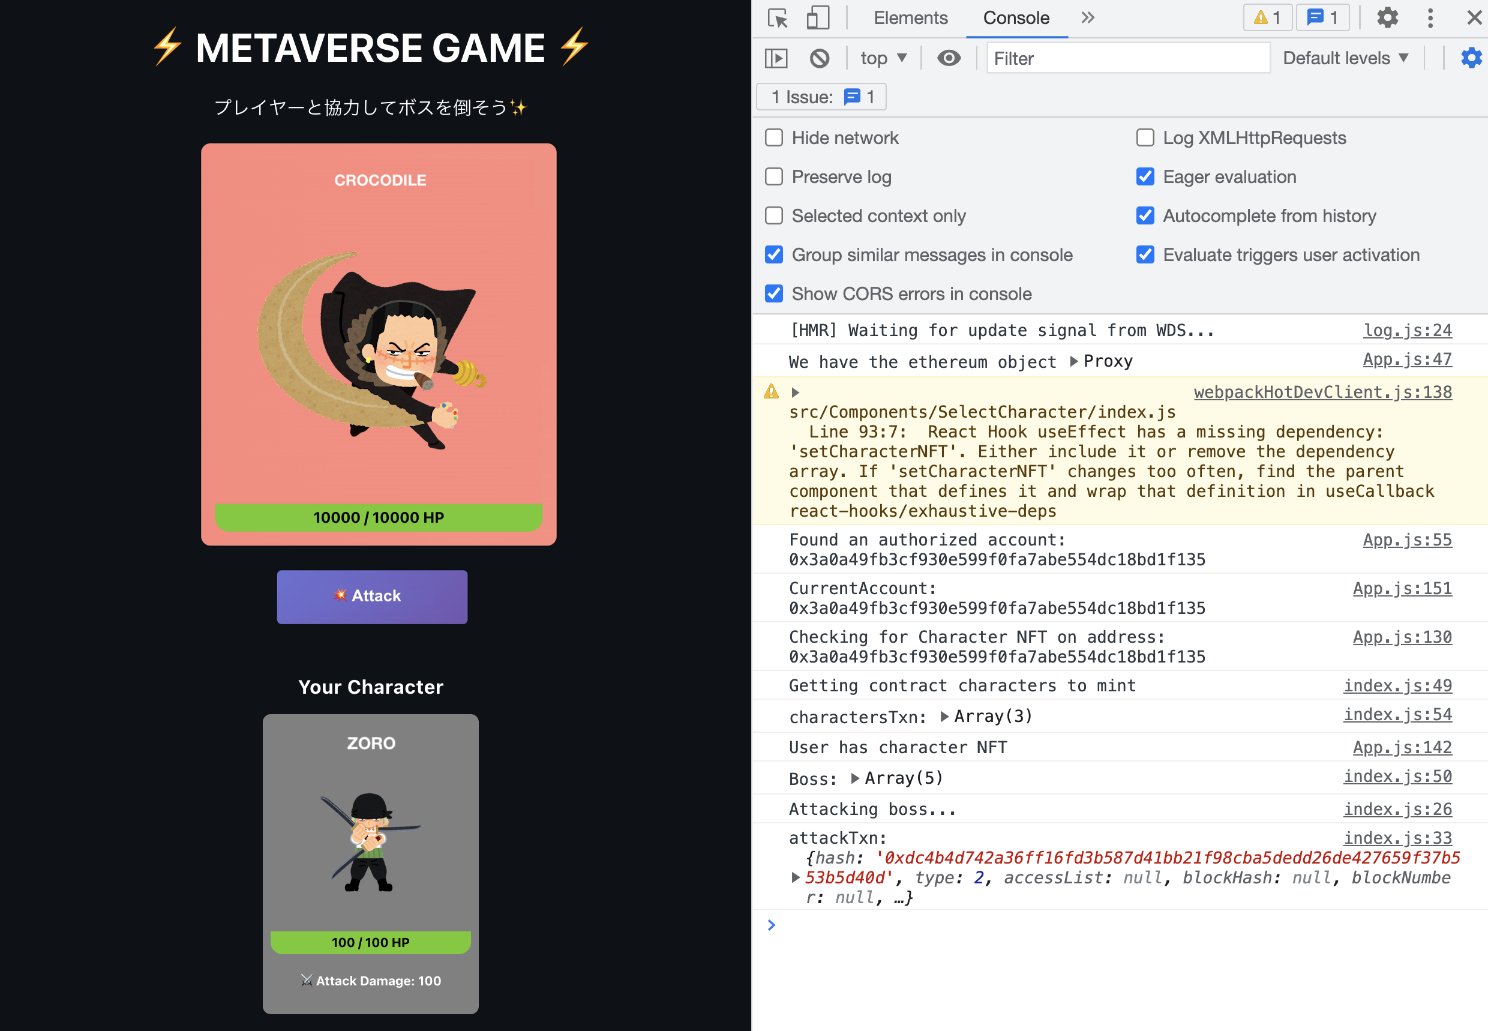Enable Preserve log
Image resolution: width=1488 pixels, height=1031 pixels.
coord(774,176)
